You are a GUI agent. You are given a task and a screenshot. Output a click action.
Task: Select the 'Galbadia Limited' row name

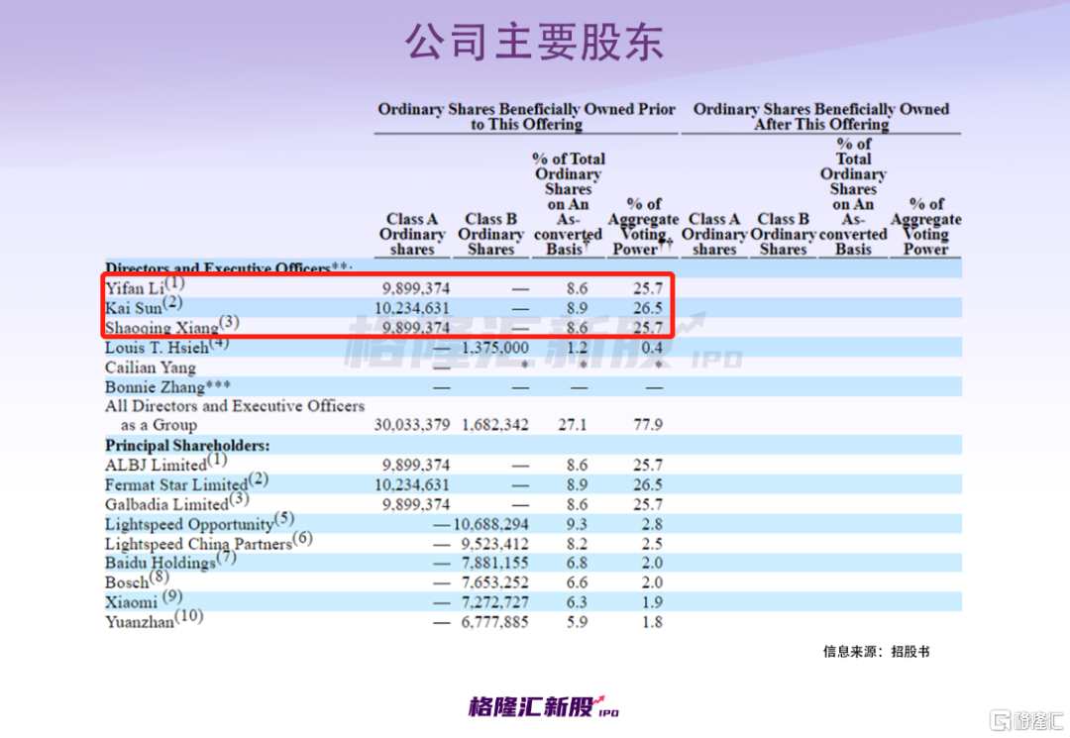tap(176, 503)
